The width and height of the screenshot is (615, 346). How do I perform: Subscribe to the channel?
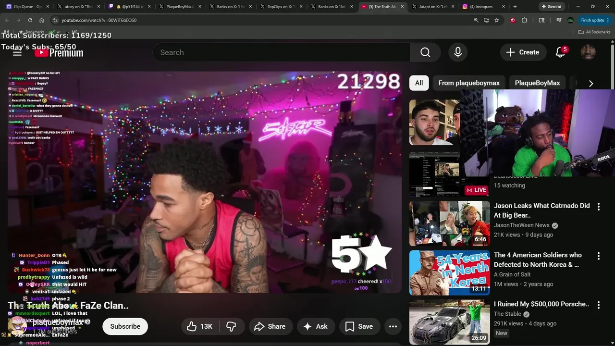125,326
